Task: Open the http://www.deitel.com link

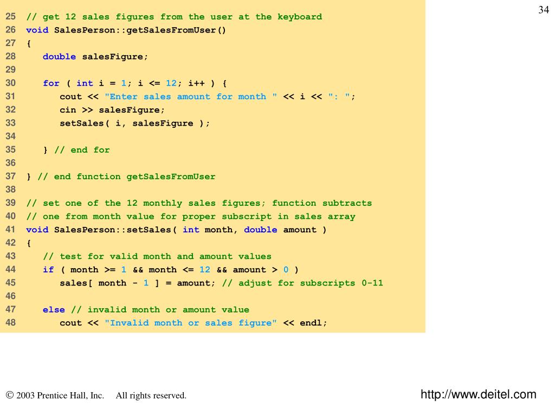Action: click(x=478, y=394)
